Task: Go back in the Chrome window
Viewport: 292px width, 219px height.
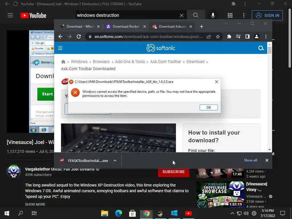Action: (60, 36)
